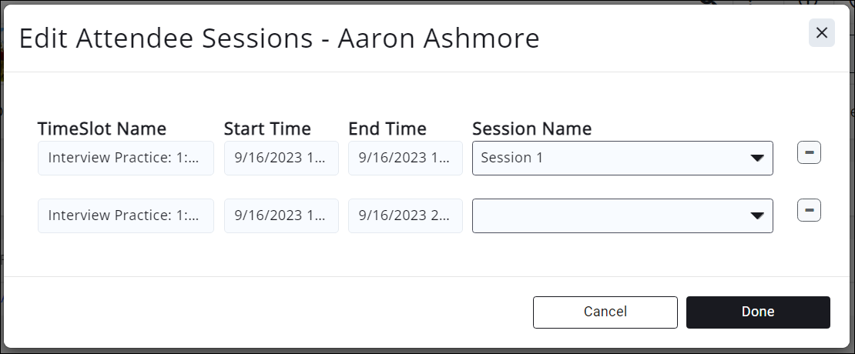
Task: Remove the Session 1 row with minus icon
Action: click(809, 152)
